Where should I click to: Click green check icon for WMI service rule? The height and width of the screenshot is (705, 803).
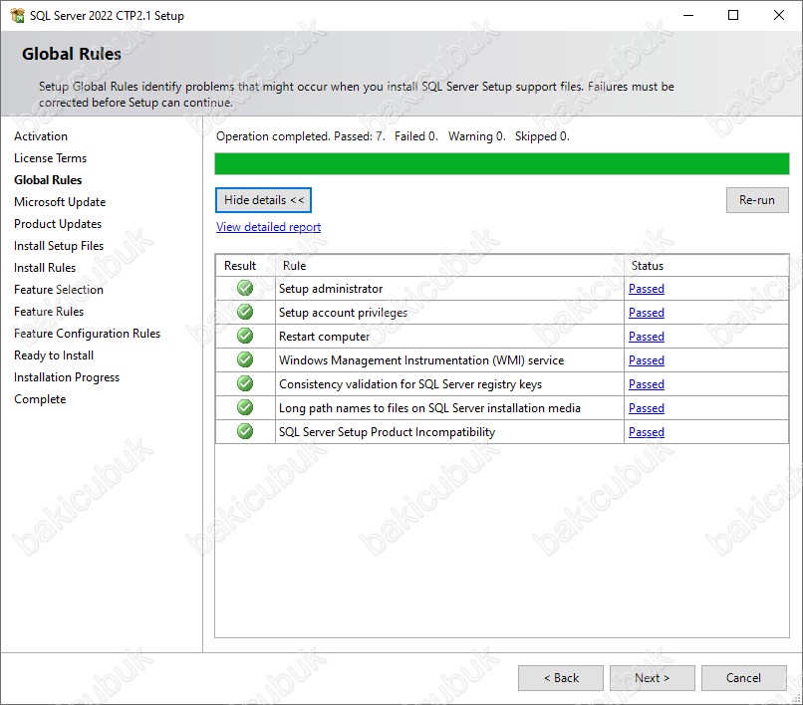point(245,359)
